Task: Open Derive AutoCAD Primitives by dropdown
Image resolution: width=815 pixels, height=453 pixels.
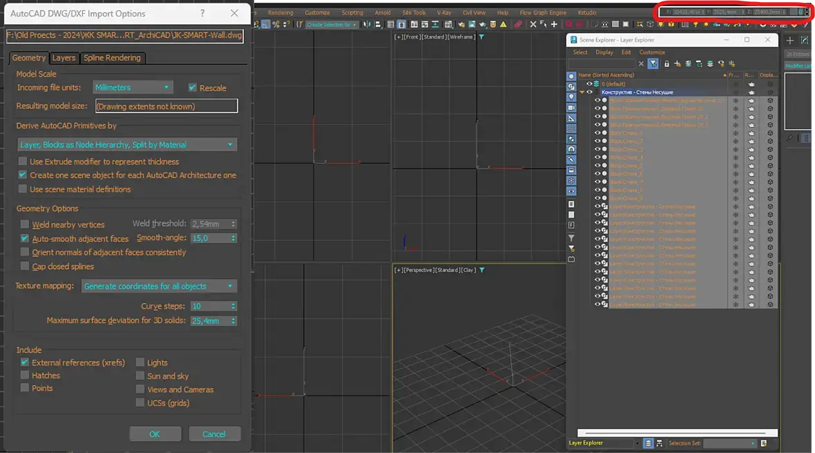Action: pyautogui.click(x=127, y=145)
